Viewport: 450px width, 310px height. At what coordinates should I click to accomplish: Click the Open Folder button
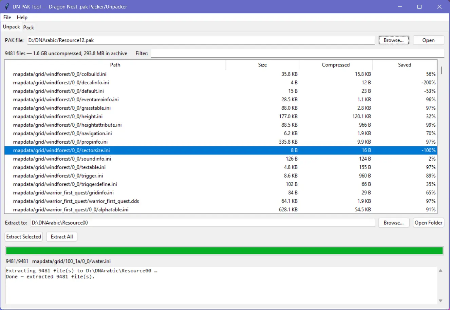[x=428, y=223]
